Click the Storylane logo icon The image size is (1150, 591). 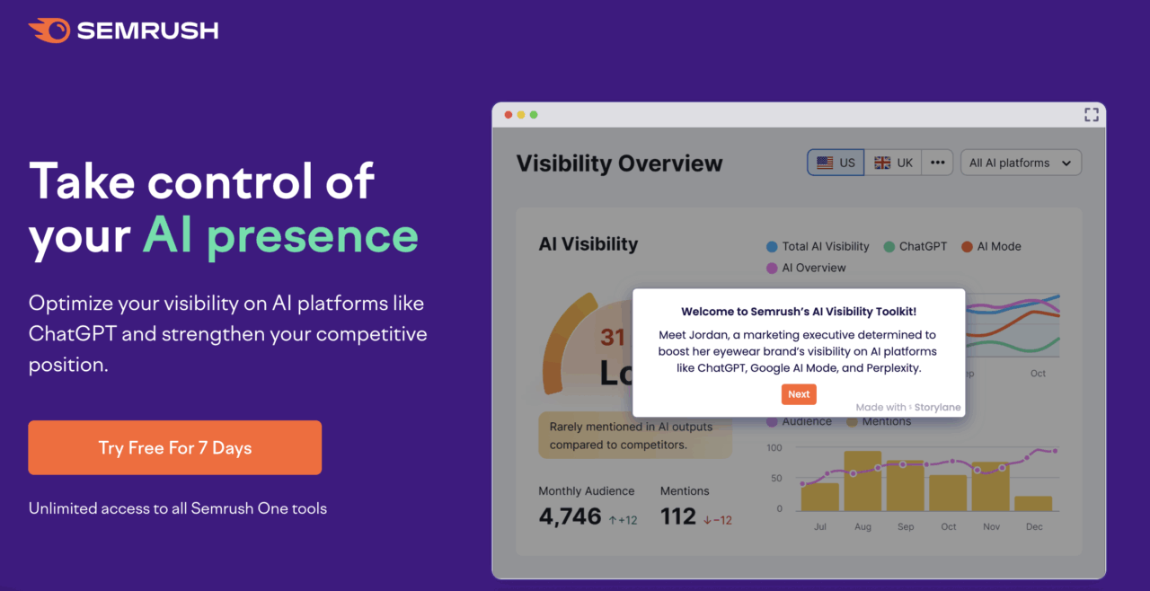tap(910, 407)
